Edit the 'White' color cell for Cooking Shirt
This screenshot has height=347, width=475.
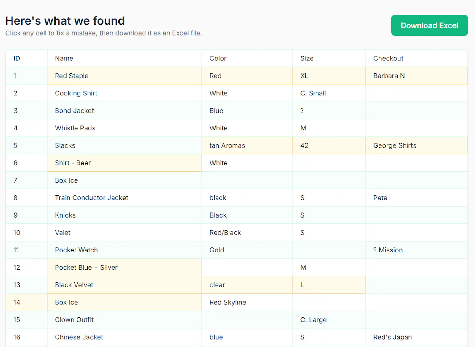pos(247,93)
